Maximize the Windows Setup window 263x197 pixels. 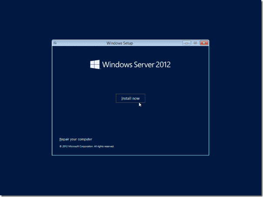(195, 43)
